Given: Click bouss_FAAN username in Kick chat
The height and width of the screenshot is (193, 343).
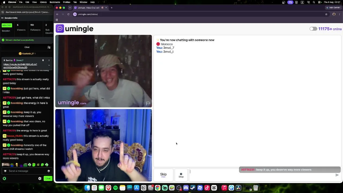Looking at the screenshot, I should click(x=15, y=136).
